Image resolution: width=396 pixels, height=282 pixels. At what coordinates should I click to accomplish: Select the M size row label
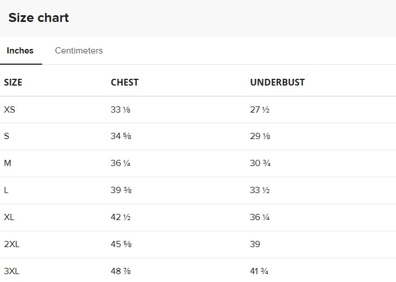(7, 163)
